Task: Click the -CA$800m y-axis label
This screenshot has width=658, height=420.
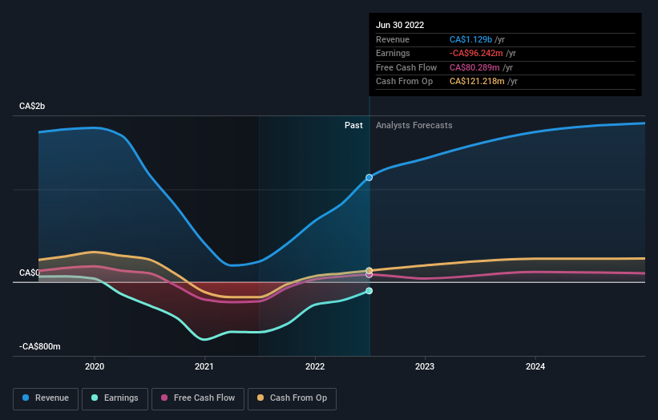Action: coord(40,346)
